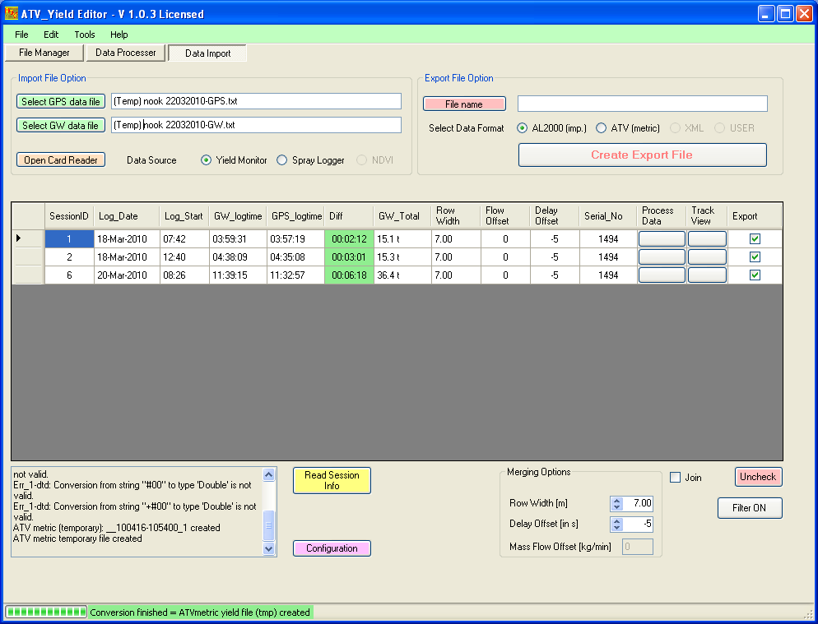Choose Spray Logger as data source
The height and width of the screenshot is (624, 818).
click(282, 160)
